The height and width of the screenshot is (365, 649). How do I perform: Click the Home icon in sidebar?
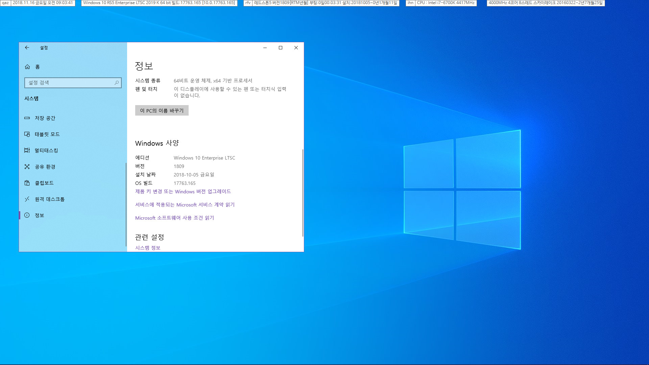coord(27,67)
